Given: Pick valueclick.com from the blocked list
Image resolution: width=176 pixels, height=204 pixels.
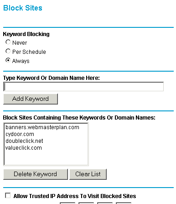Looking at the screenshot, I should click(x=24, y=148).
